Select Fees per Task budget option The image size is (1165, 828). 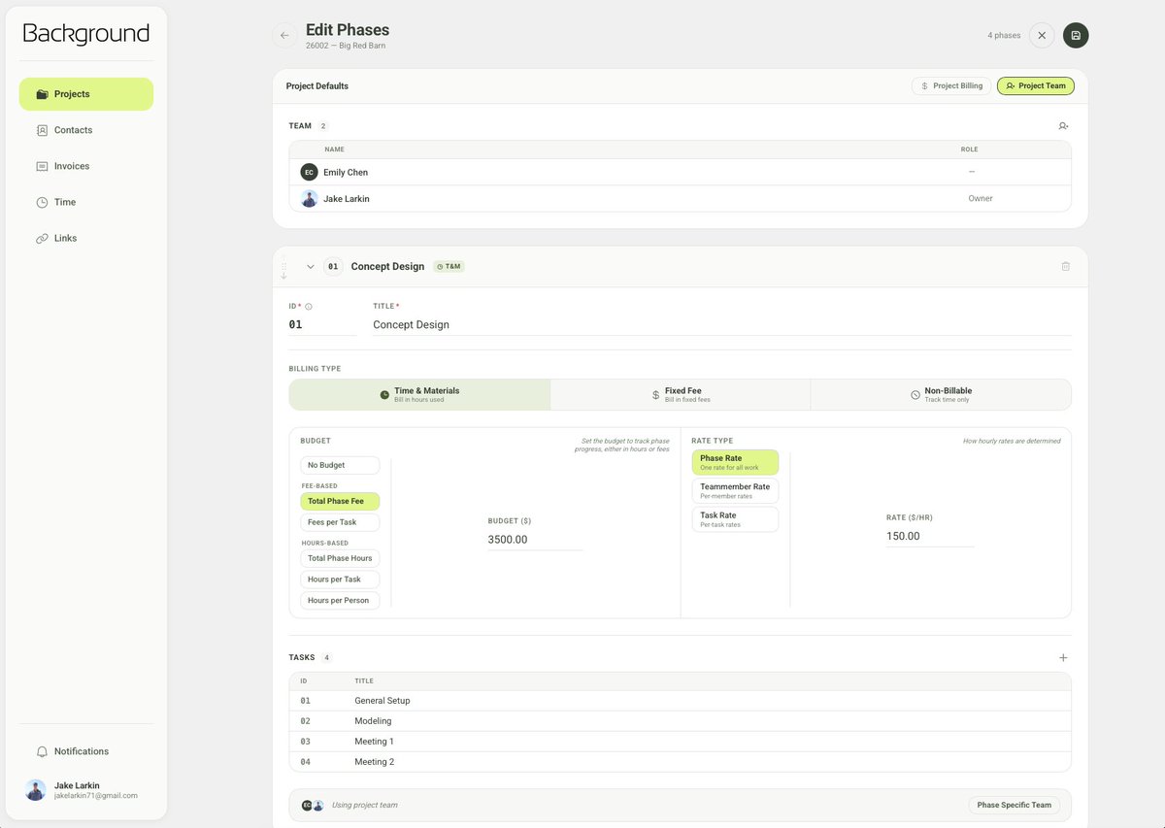(340, 522)
